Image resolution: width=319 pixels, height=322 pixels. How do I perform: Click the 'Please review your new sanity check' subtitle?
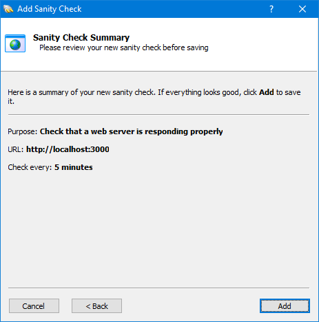124,47
